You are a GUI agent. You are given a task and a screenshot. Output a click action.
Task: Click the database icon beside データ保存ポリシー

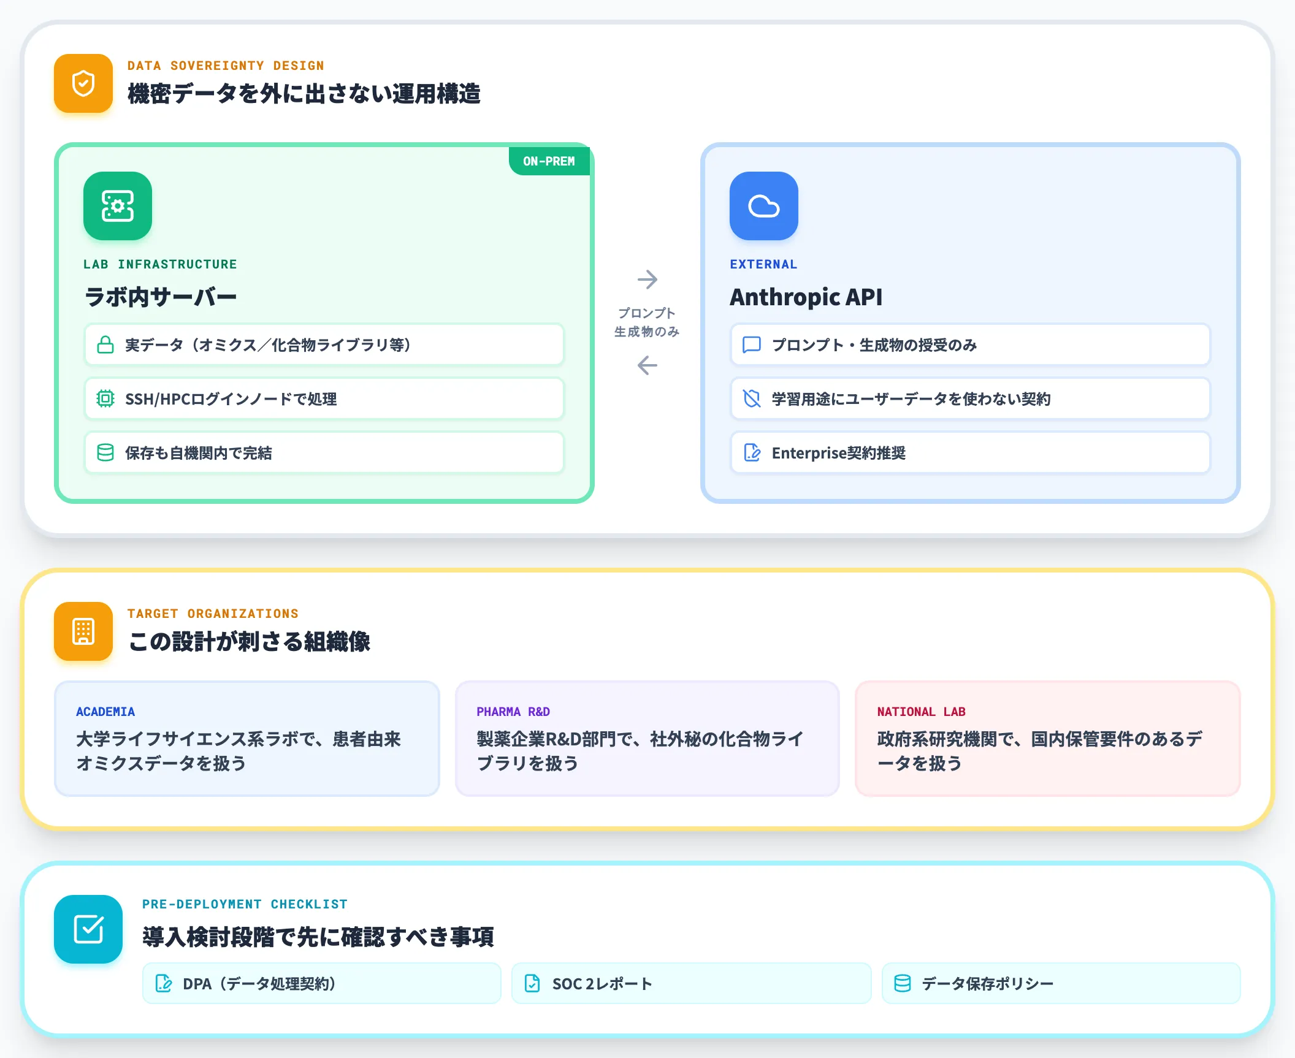[x=903, y=983]
